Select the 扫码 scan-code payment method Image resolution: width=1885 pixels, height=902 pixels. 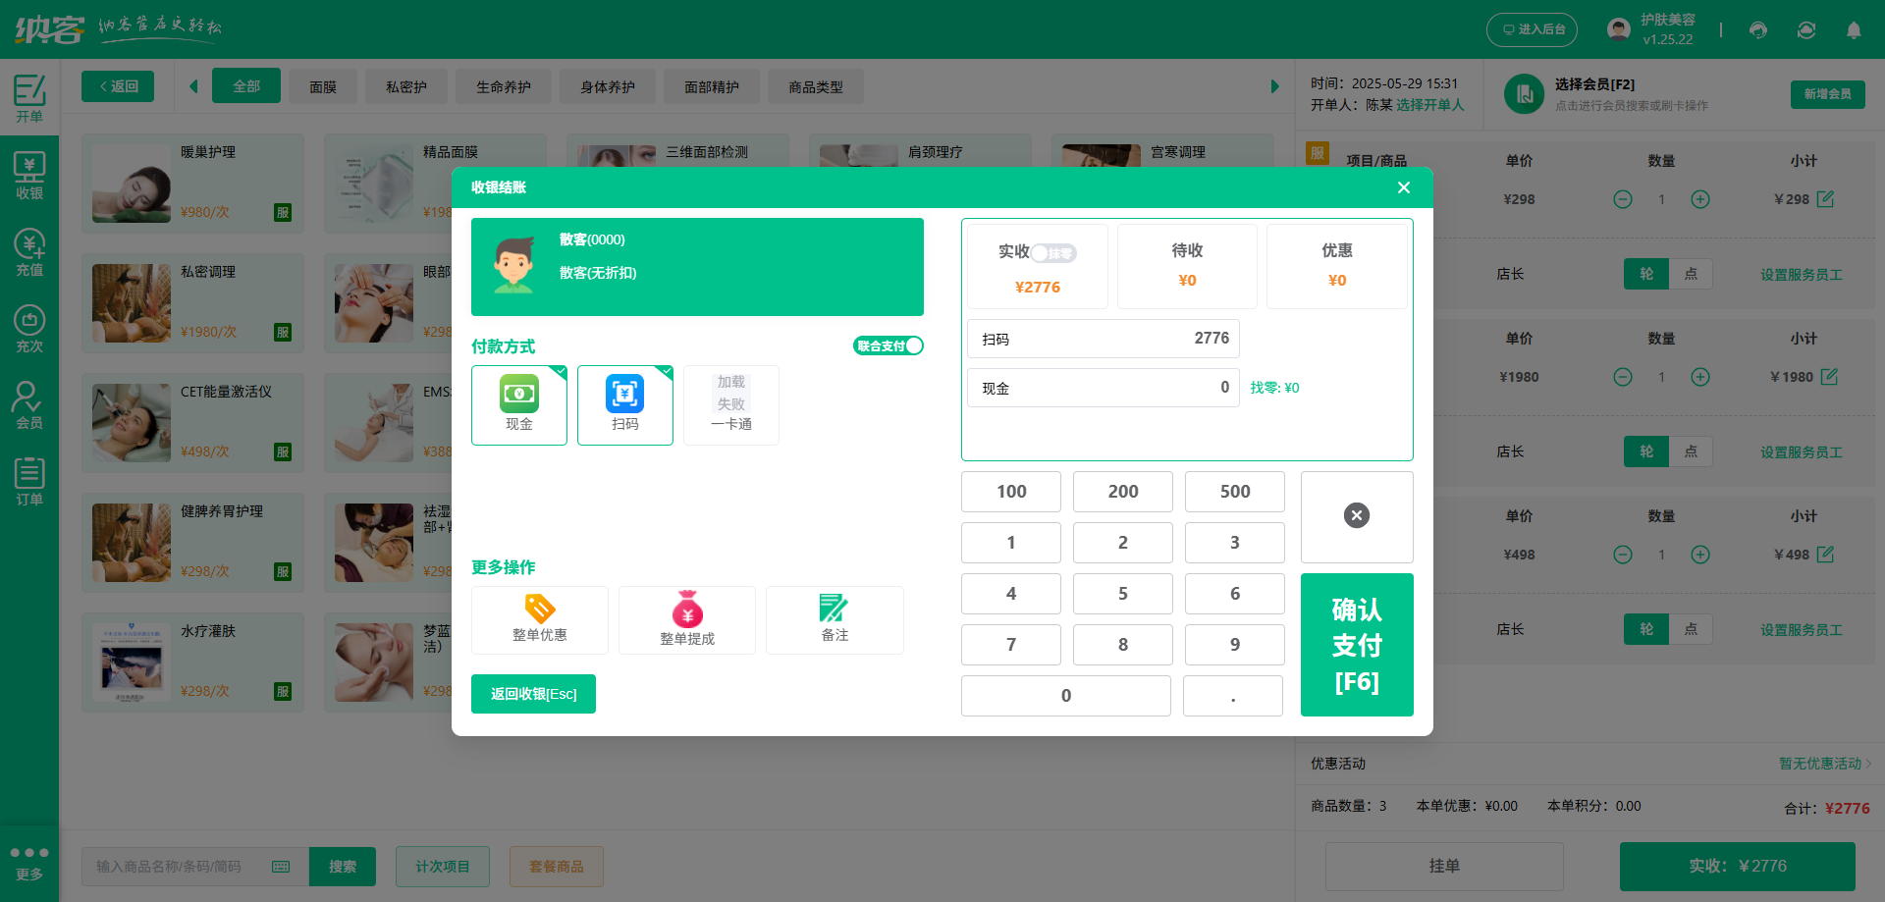click(x=625, y=405)
